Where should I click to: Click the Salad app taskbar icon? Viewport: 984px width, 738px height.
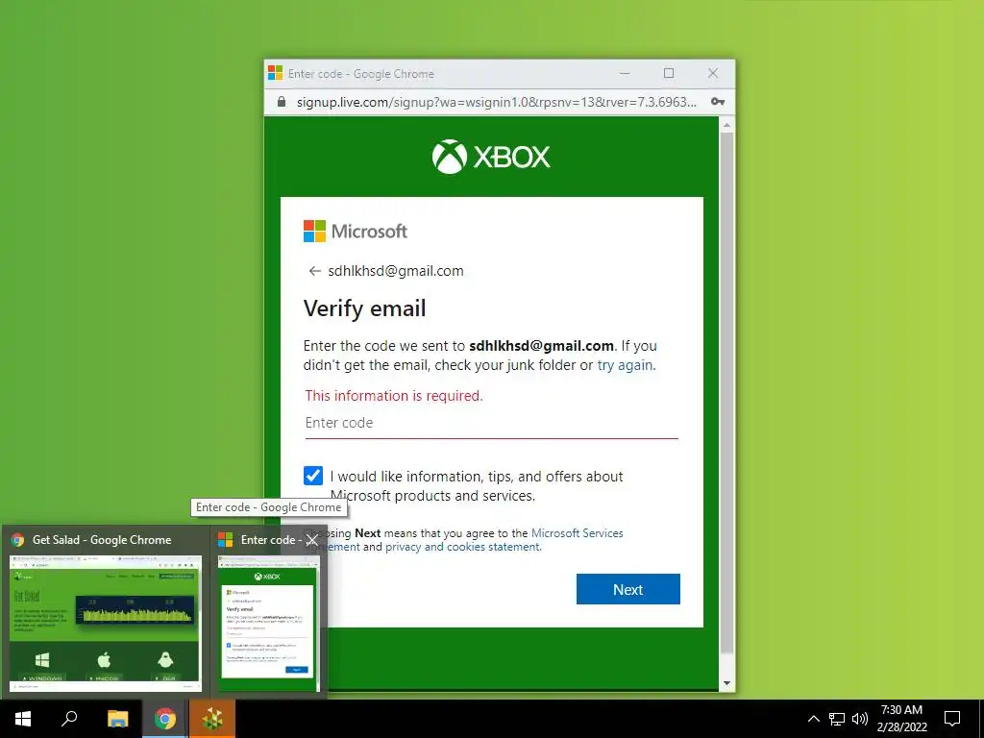tap(212, 719)
